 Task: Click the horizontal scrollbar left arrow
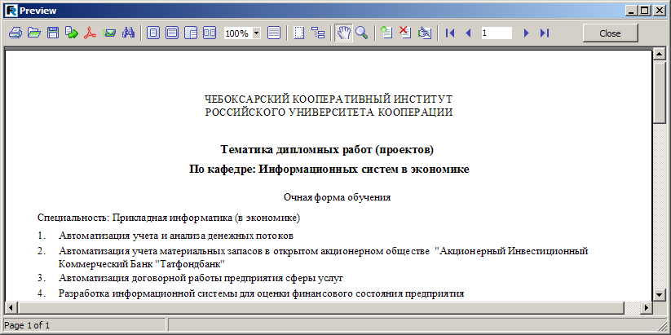11,307
